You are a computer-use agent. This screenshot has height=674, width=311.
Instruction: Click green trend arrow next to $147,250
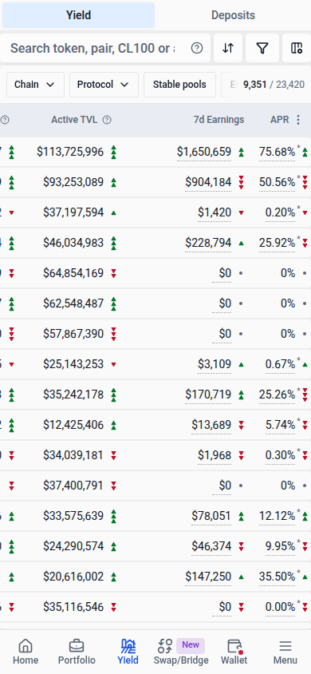coord(241,577)
